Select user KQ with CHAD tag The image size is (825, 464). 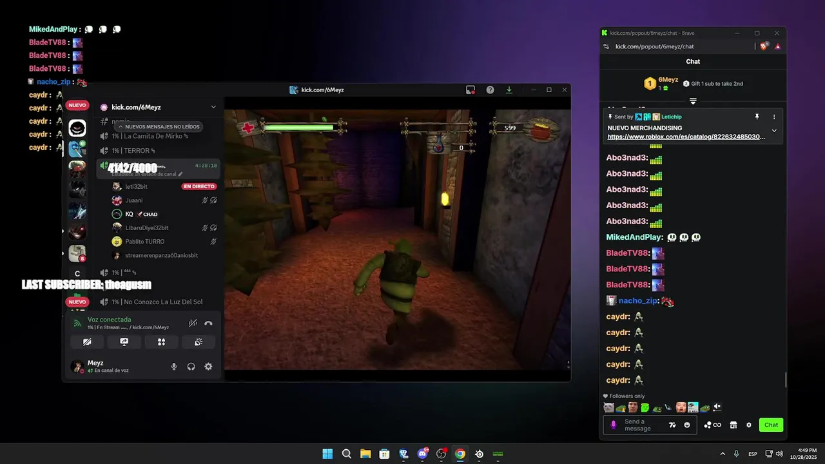[x=135, y=214]
